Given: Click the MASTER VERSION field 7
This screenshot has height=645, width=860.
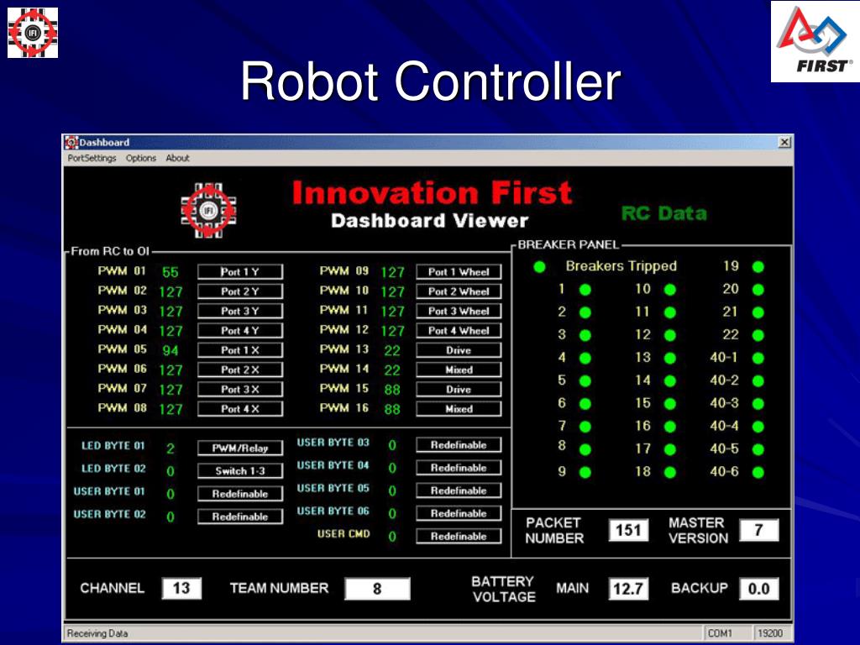Looking at the screenshot, I should tap(759, 531).
